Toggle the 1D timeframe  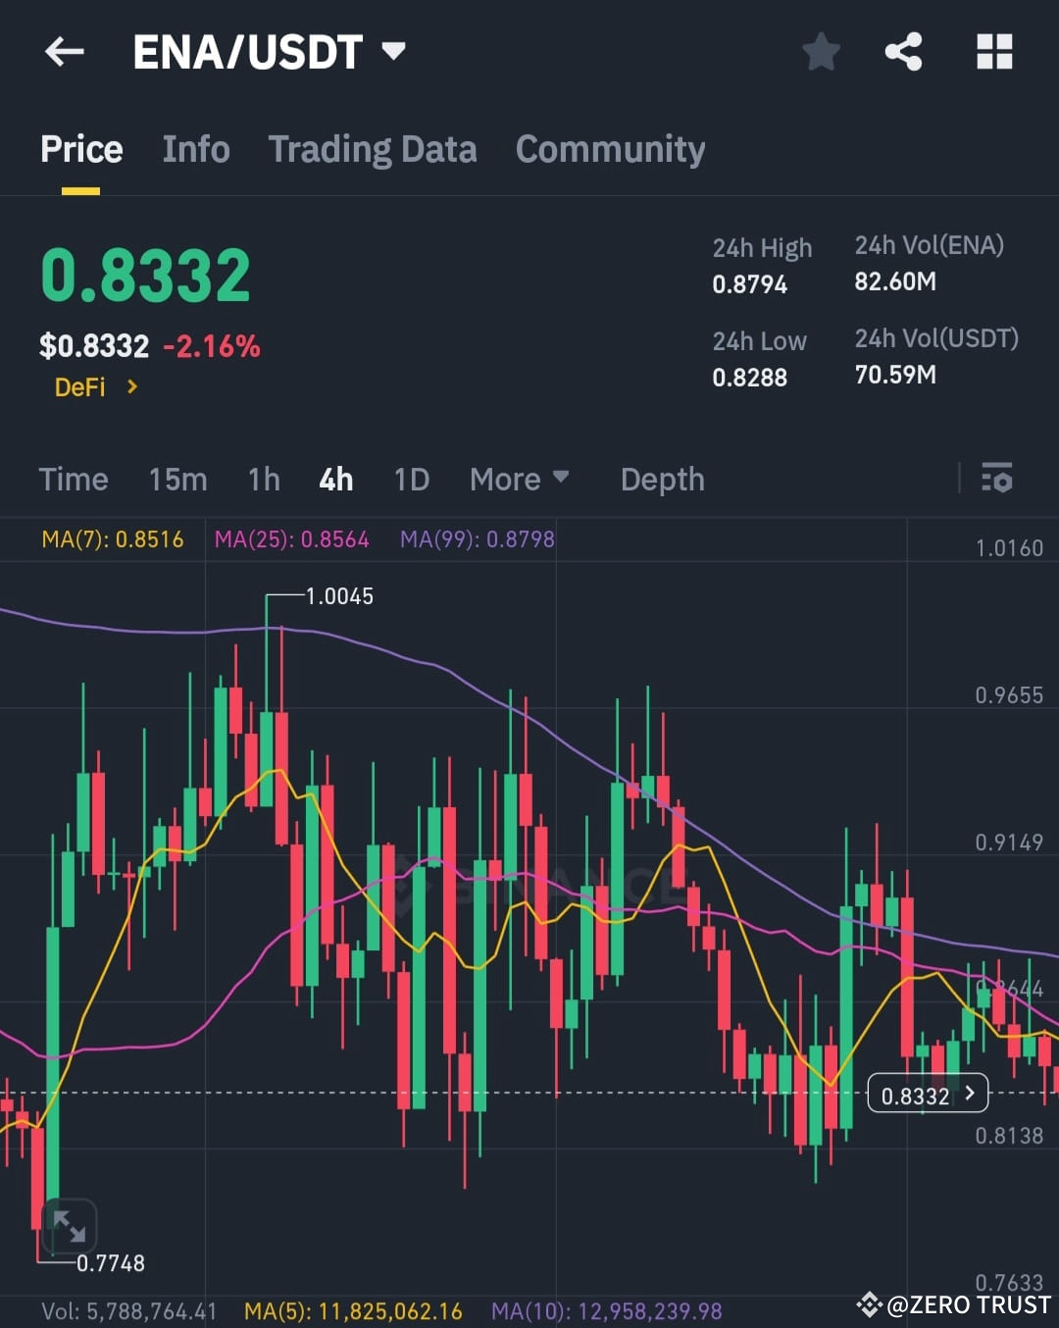pyautogui.click(x=411, y=480)
